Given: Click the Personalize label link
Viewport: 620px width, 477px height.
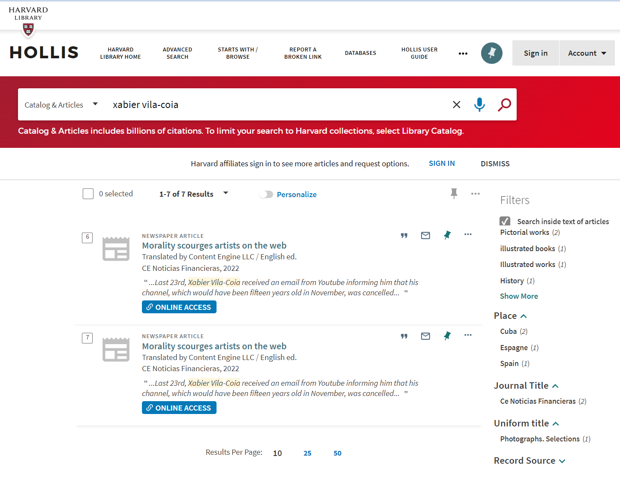Looking at the screenshot, I should pos(297,195).
